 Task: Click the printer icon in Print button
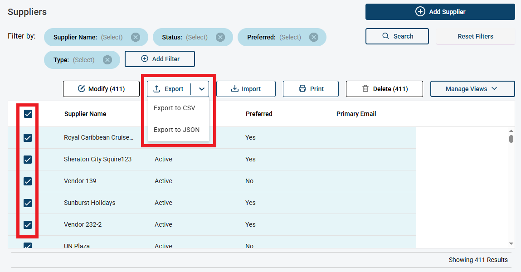(x=302, y=89)
